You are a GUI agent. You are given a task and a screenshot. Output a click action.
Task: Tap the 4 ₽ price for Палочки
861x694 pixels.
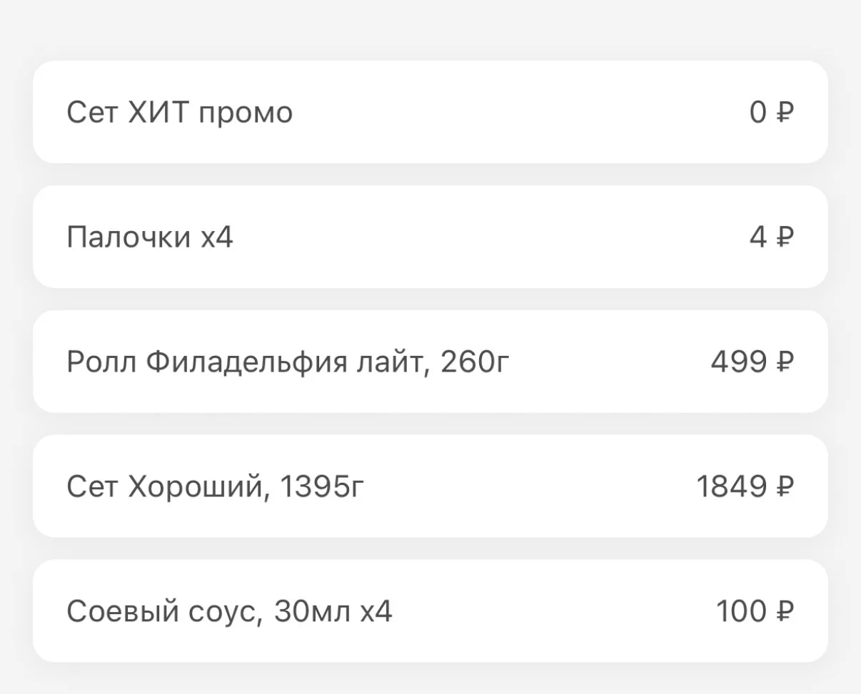click(x=772, y=237)
